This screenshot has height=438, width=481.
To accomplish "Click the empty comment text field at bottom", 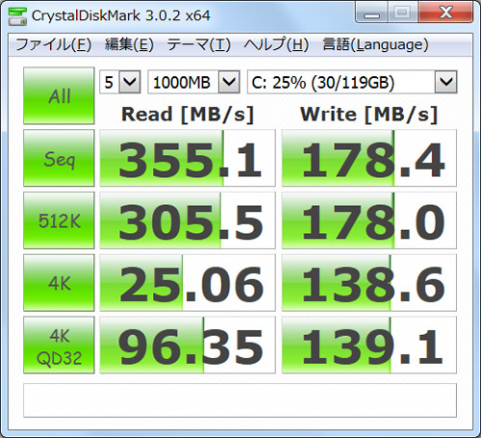I will [240, 400].
